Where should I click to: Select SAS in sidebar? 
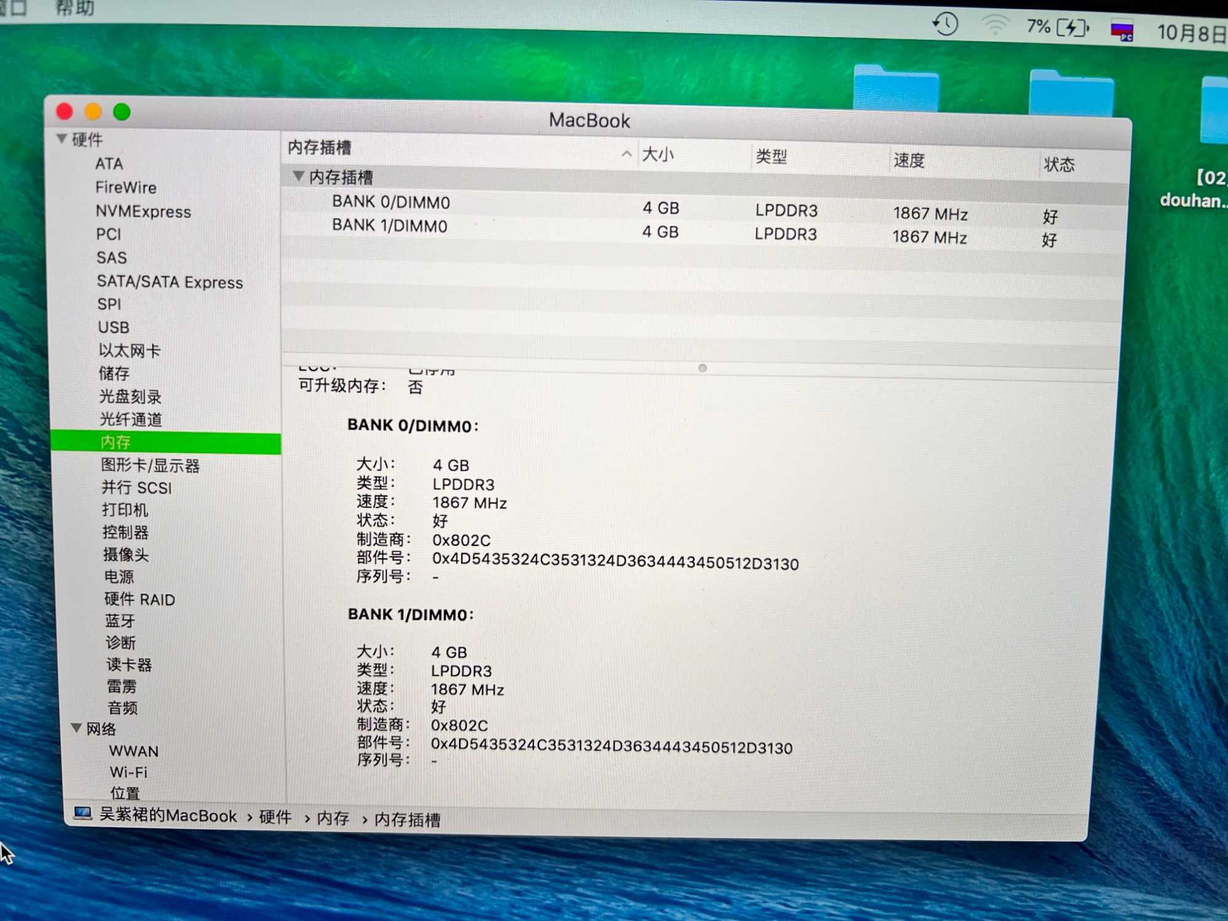click(111, 258)
